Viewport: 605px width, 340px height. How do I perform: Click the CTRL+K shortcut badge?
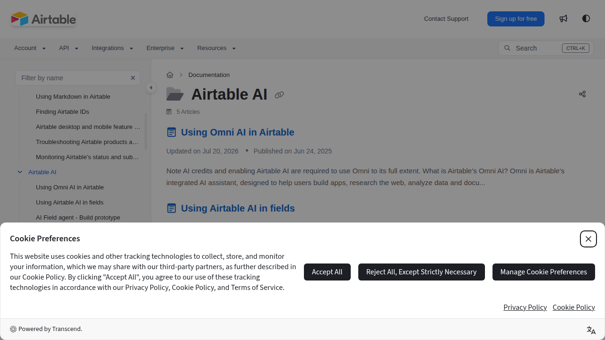point(575,48)
